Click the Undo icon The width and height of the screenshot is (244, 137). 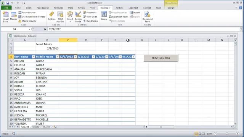[12, 3]
